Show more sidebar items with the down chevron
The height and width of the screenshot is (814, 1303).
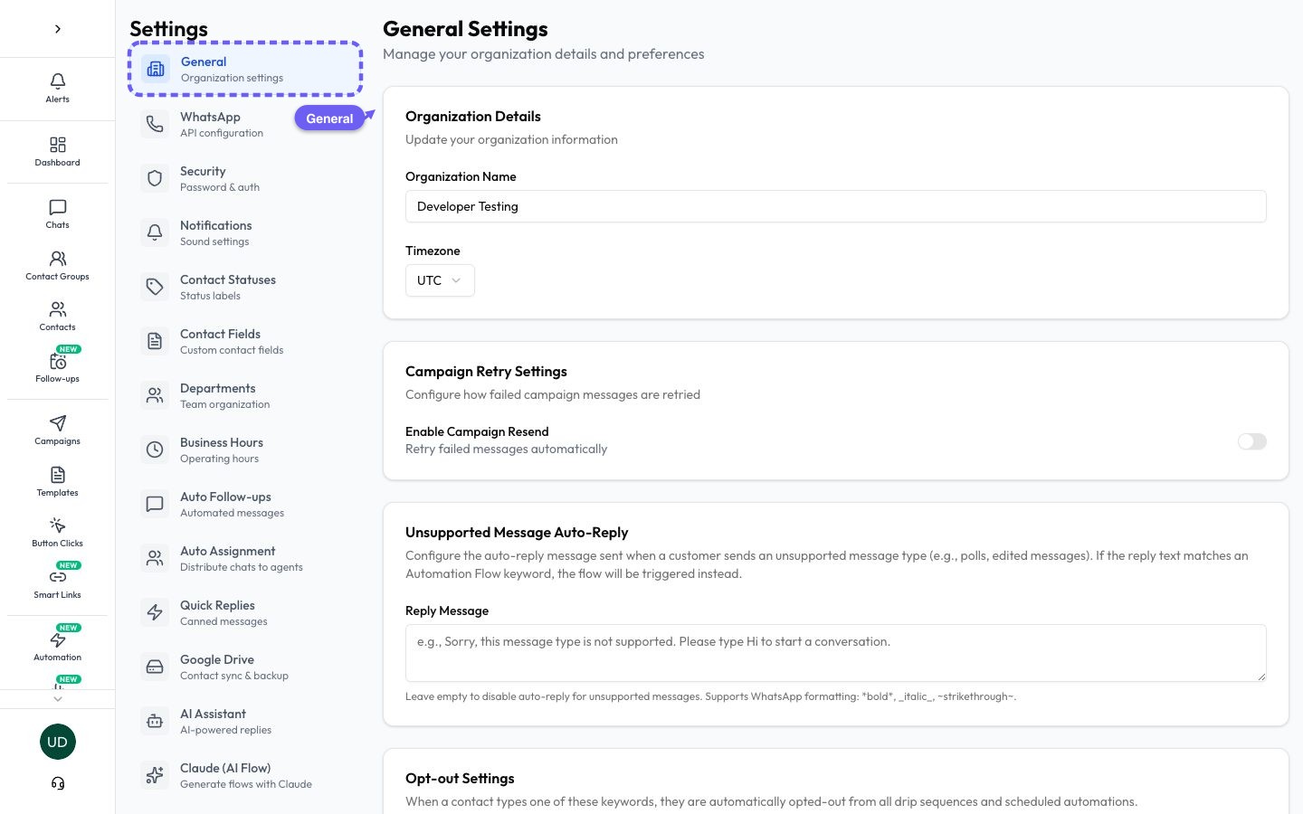coord(58,698)
